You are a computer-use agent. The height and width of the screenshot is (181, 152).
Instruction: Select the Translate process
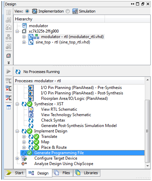[49, 137]
